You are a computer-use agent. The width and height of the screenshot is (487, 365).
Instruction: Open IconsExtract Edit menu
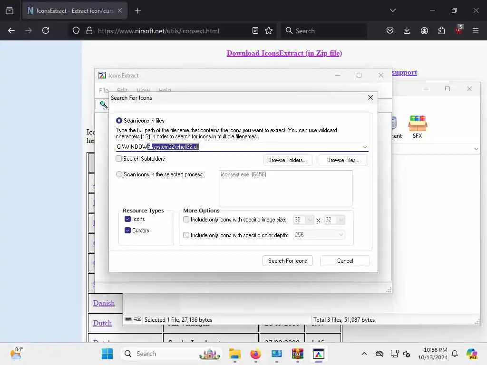[122, 90]
